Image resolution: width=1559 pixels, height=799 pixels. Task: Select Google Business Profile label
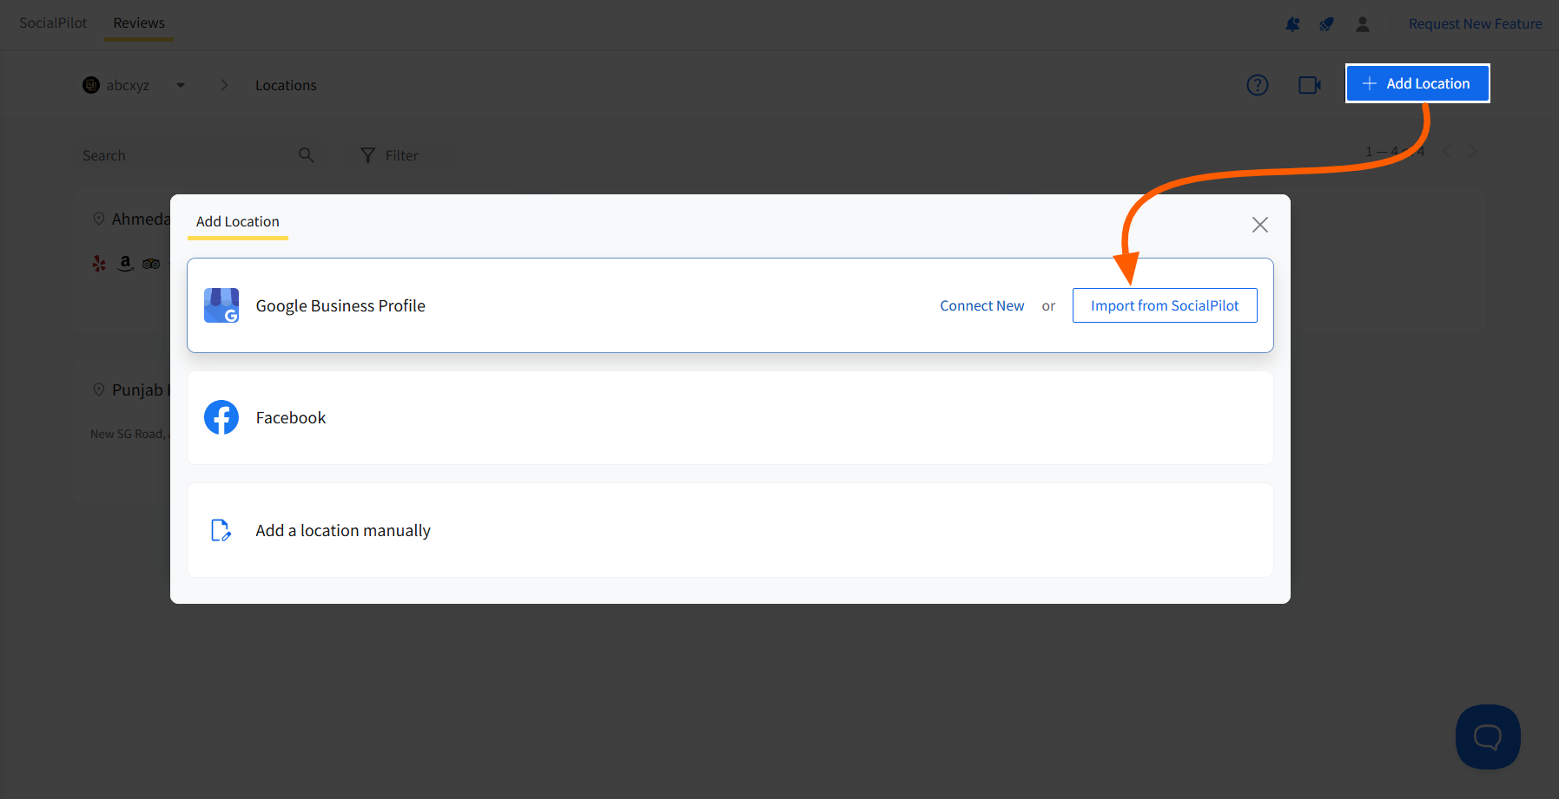pos(340,305)
